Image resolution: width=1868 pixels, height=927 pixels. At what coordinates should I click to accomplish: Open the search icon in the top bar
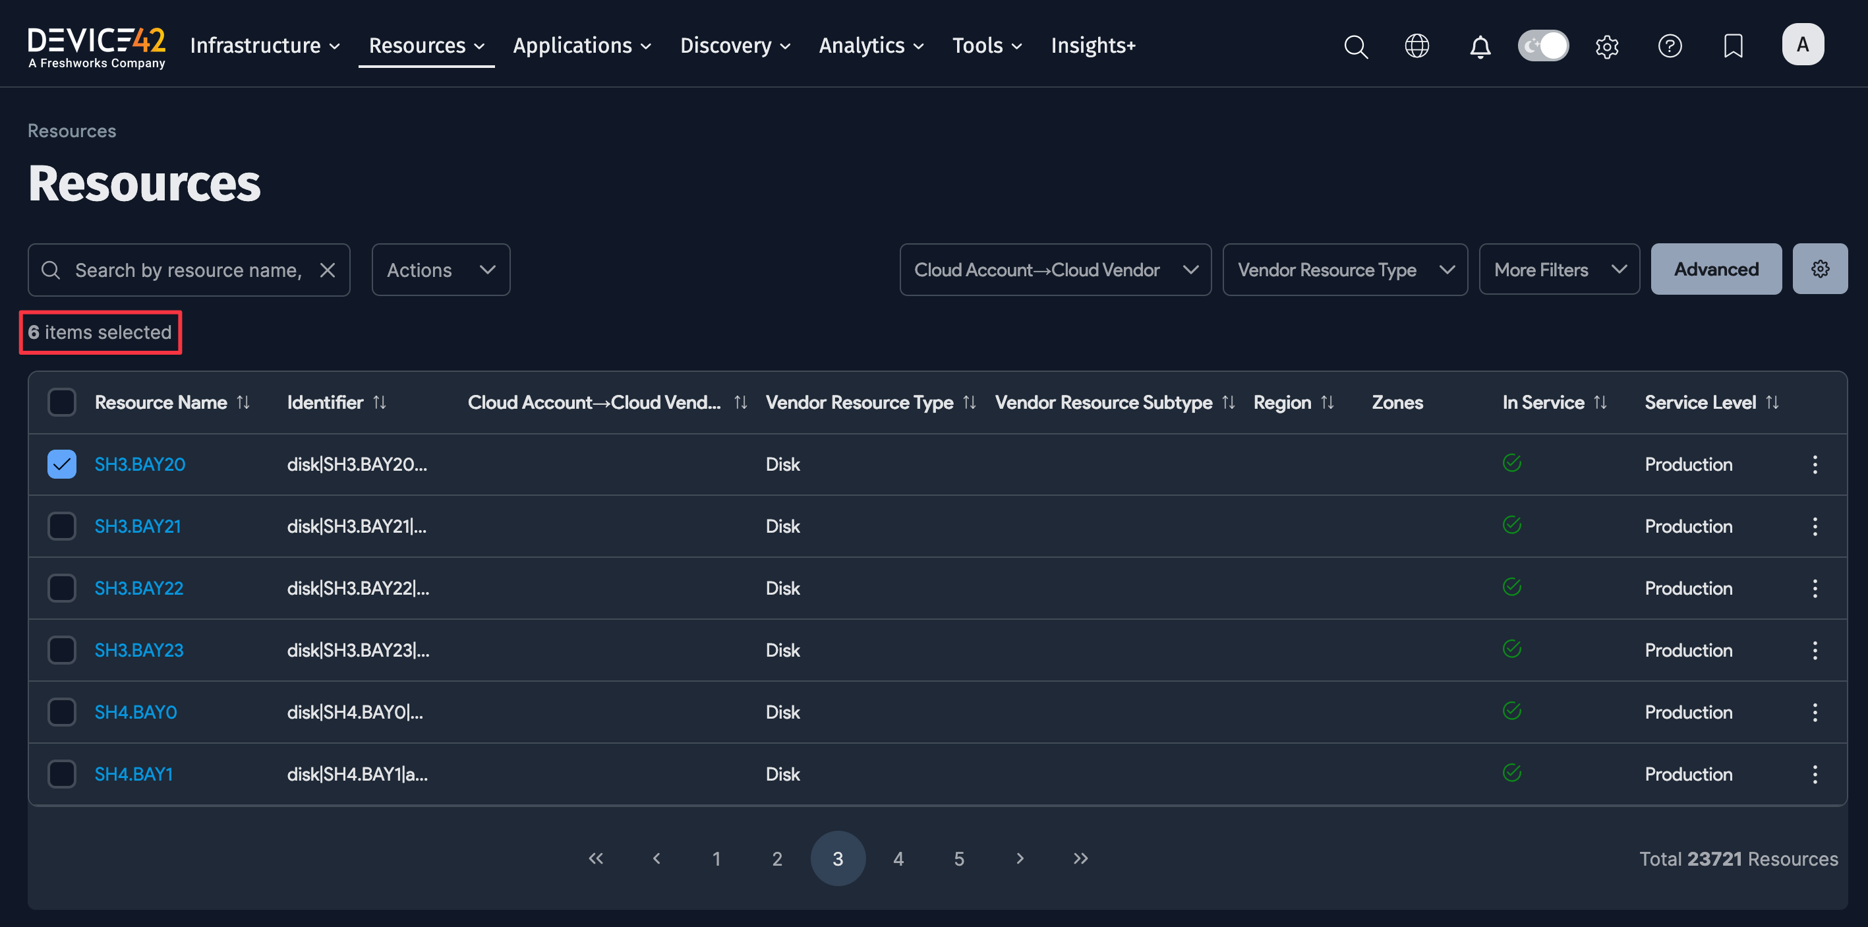(1355, 45)
